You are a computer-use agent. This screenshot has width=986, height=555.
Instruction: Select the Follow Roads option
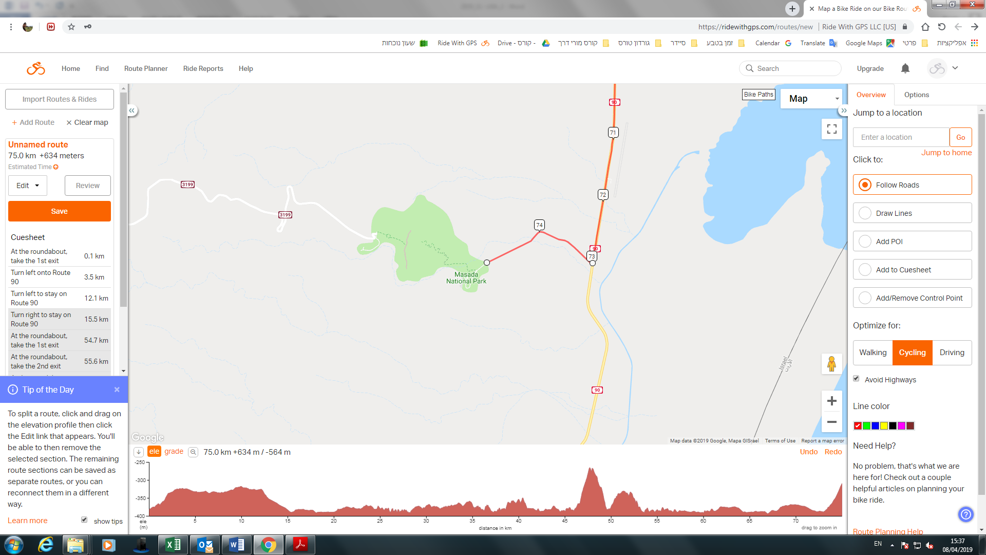point(912,185)
